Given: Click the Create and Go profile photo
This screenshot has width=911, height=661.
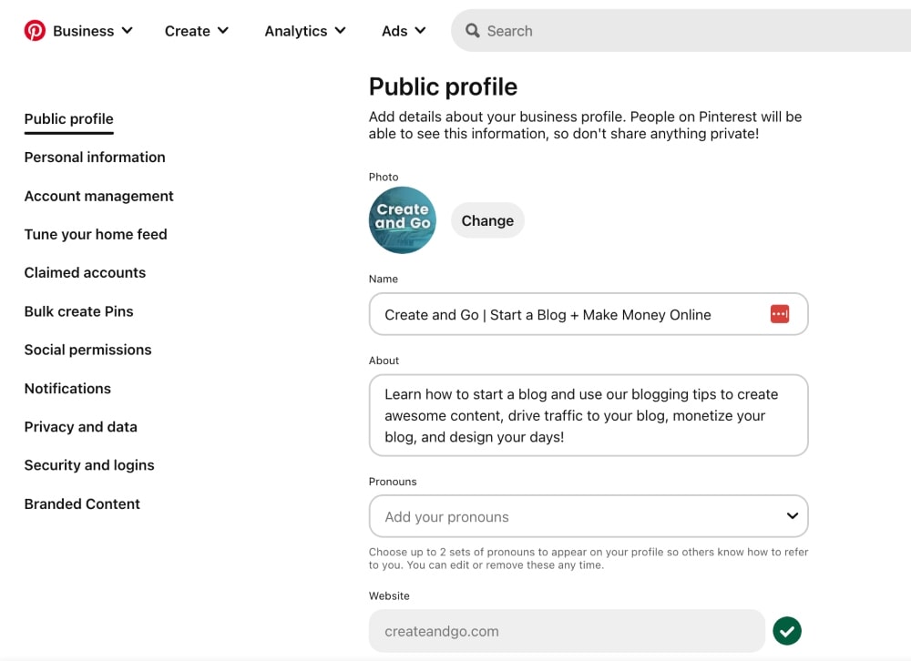Looking at the screenshot, I should (402, 220).
